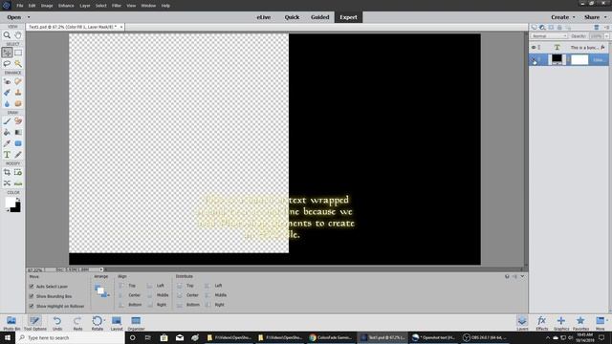Open the Layer menu
This screenshot has height=344, width=612.
click(x=85, y=6)
